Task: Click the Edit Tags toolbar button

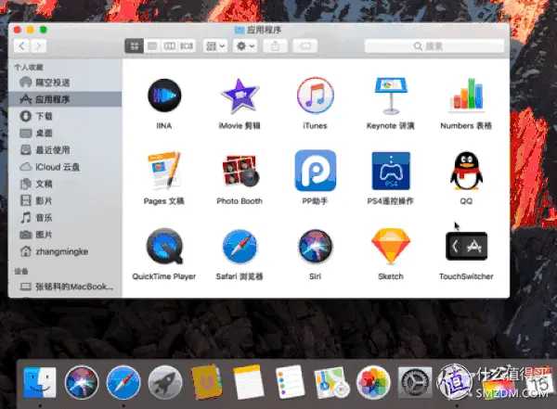Action: 305,46
